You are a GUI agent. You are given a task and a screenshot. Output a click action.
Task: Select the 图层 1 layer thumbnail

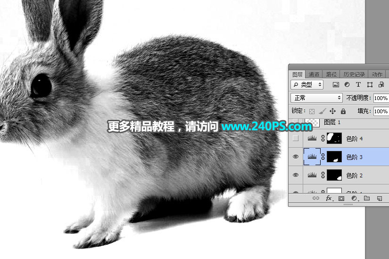point(312,123)
